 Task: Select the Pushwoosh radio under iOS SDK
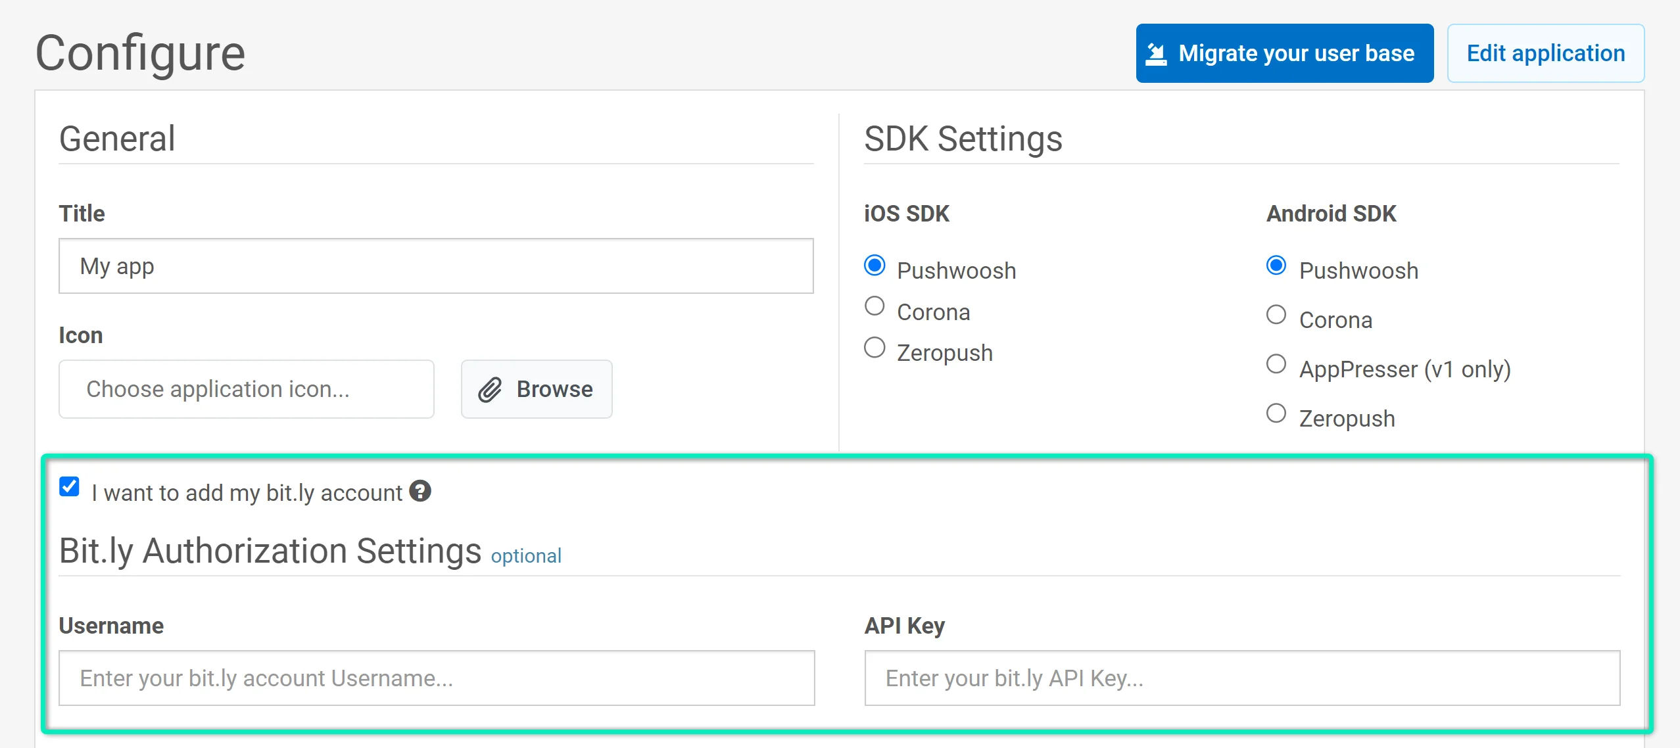click(875, 266)
